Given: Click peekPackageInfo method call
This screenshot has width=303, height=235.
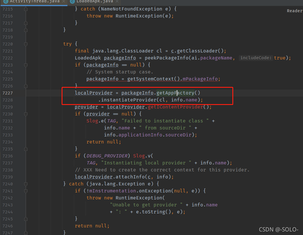Looking at the screenshot, I should pyautogui.click(x=167, y=58).
